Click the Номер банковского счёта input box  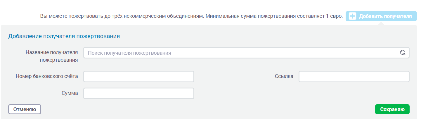point(139,77)
